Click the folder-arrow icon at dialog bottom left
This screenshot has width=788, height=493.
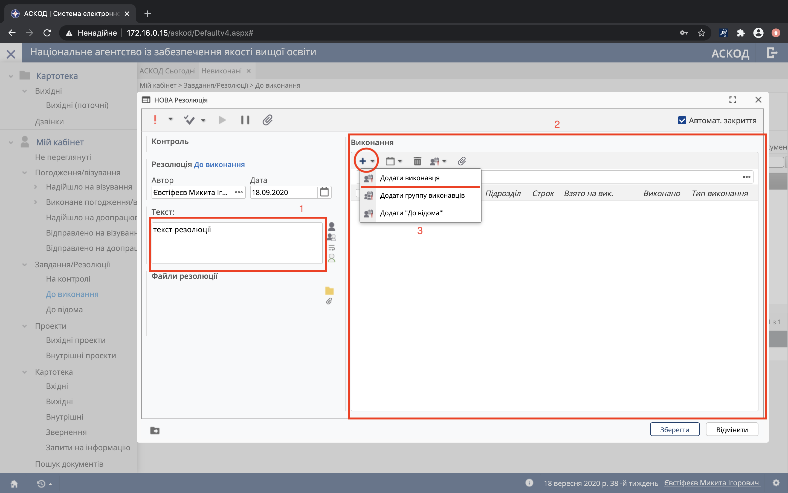pos(155,430)
